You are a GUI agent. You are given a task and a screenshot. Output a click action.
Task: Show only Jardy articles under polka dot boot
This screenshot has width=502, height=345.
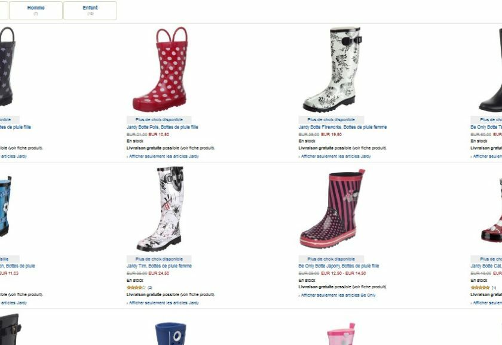coord(163,156)
